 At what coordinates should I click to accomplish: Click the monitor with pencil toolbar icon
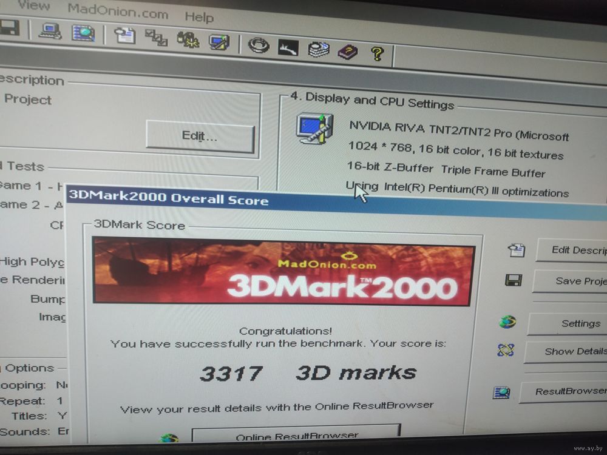pyautogui.click(x=219, y=42)
